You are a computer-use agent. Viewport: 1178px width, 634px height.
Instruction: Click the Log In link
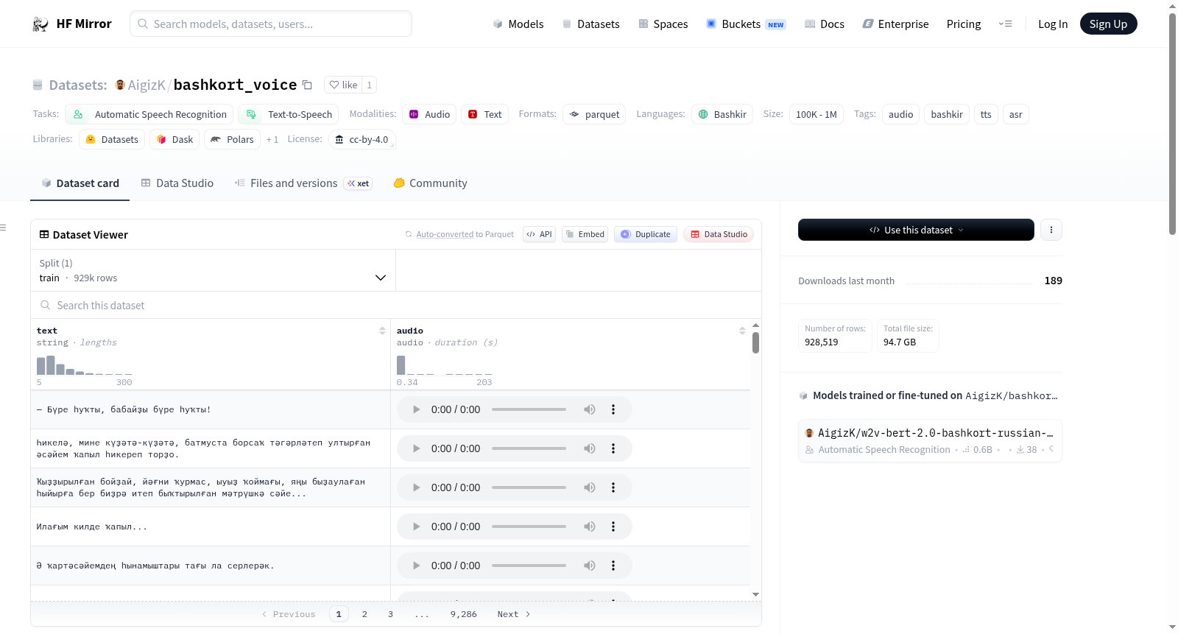click(x=1053, y=24)
